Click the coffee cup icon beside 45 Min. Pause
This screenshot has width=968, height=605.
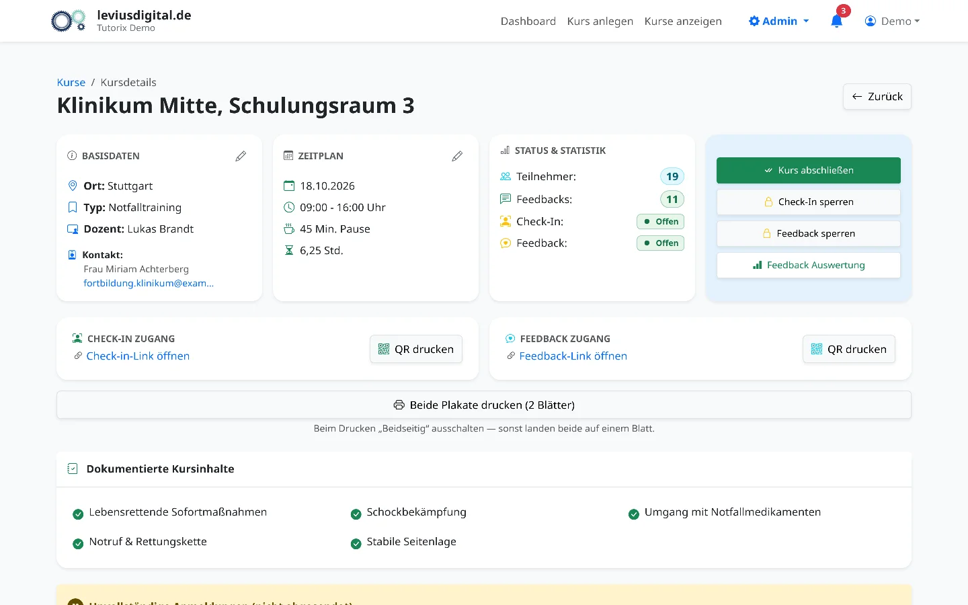[x=289, y=229]
